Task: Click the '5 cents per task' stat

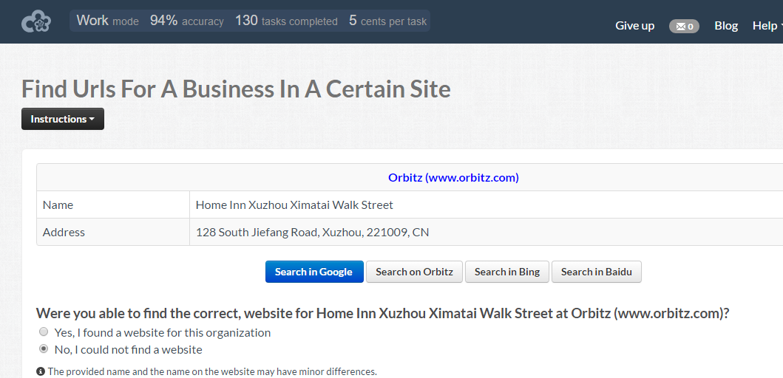Action: (387, 21)
